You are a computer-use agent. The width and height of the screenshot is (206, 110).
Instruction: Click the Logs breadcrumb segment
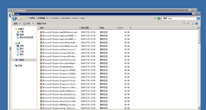point(83,18)
